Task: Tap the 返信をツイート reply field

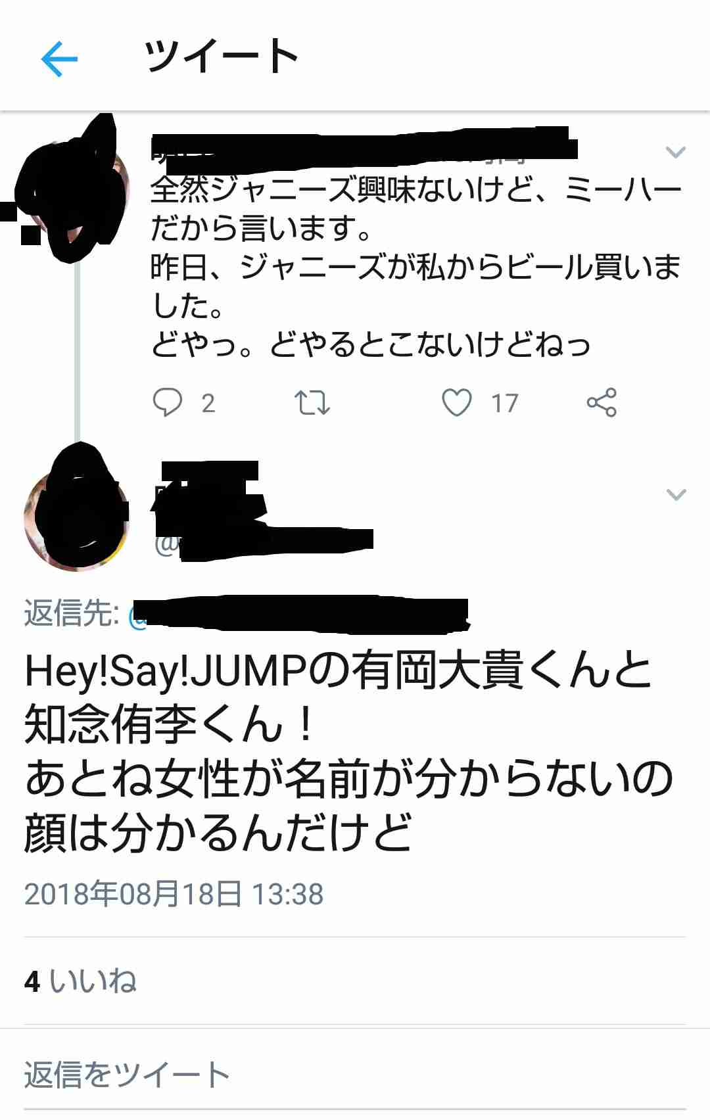Action: (355, 1075)
